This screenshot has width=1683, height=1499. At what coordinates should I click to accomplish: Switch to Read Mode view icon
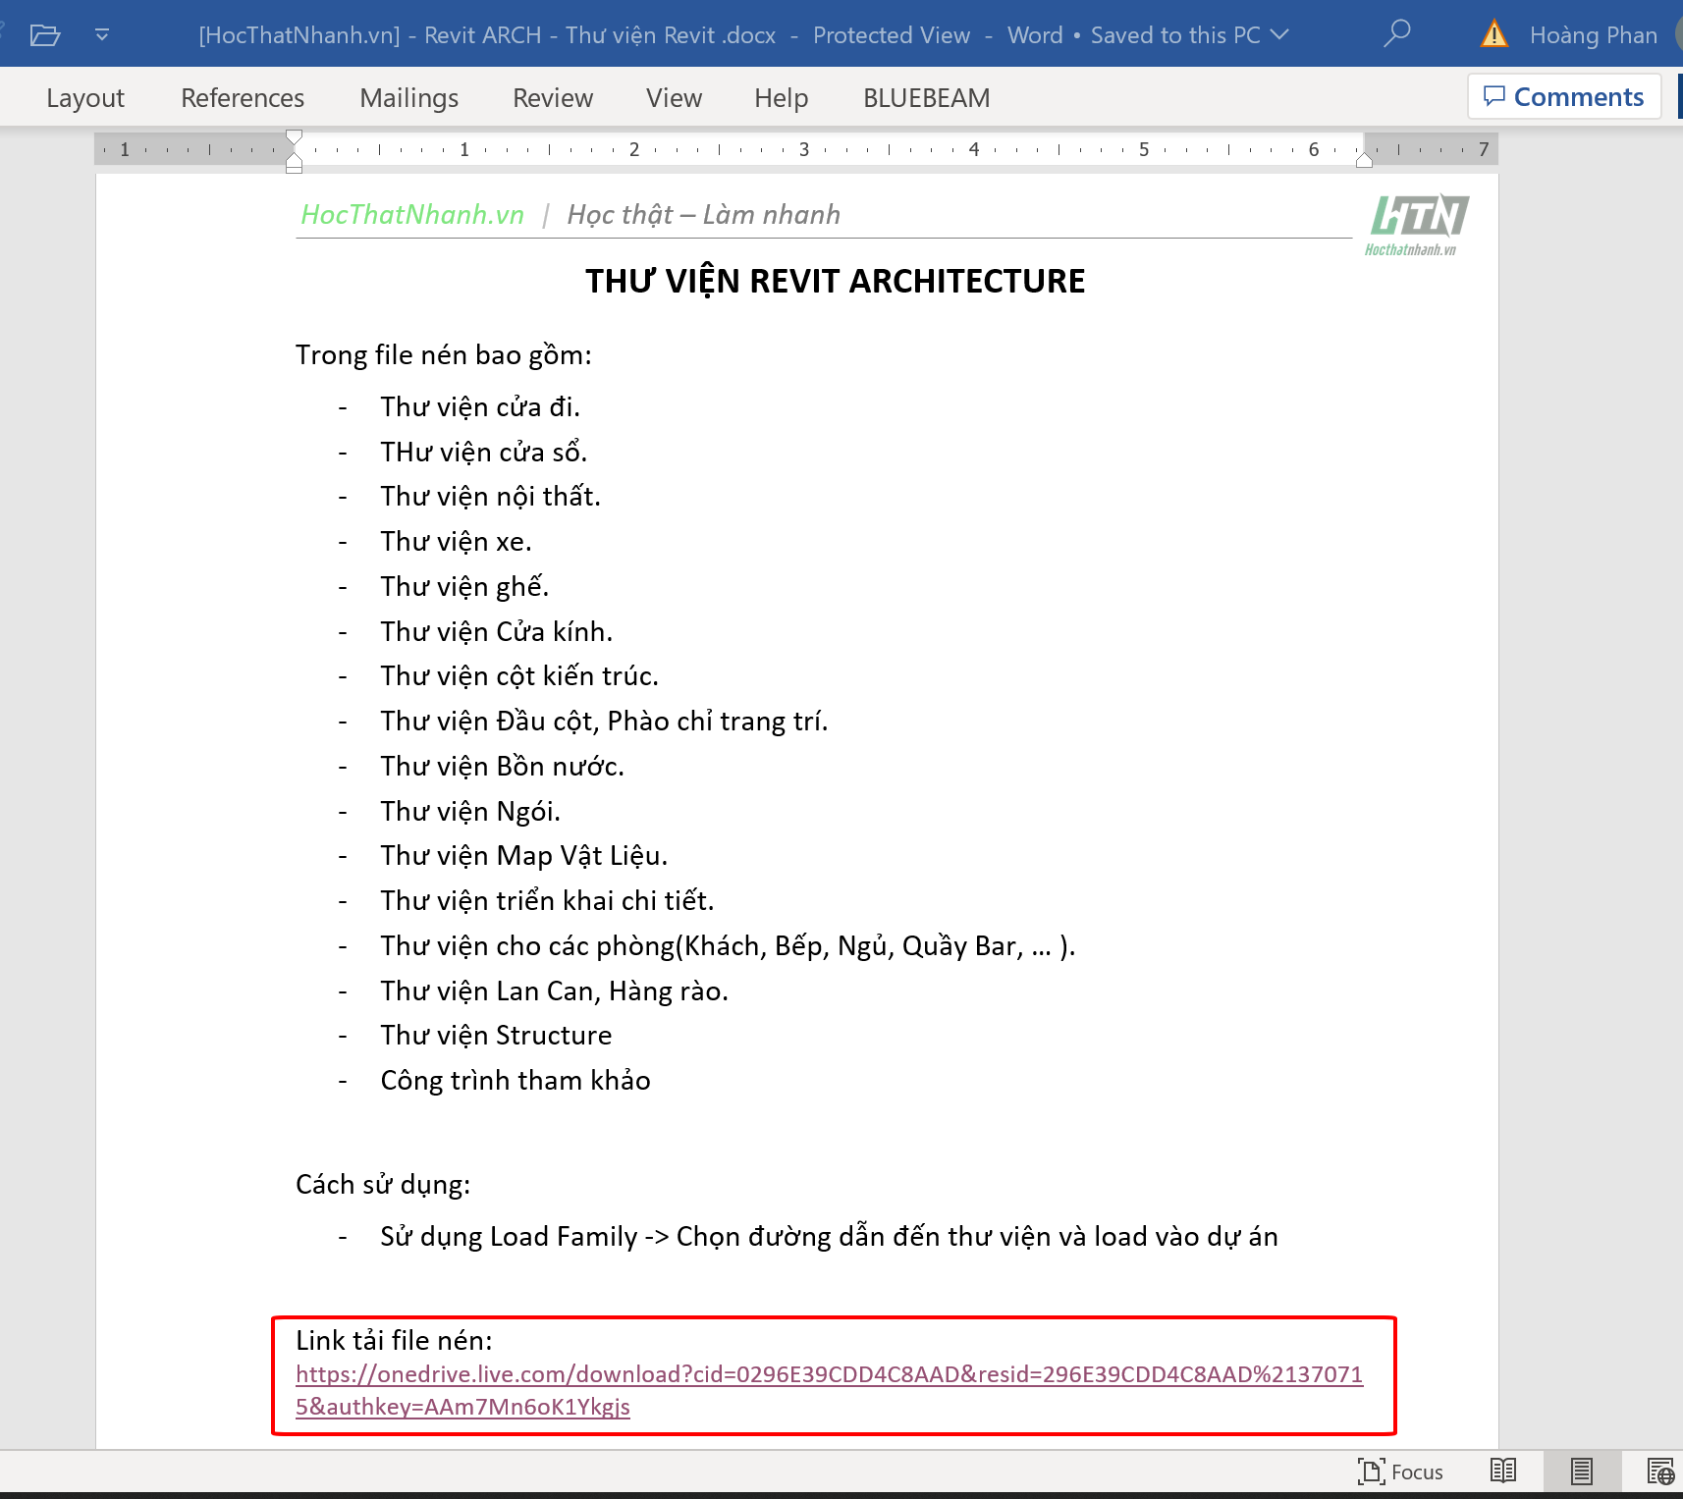(x=1503, y=1471)
